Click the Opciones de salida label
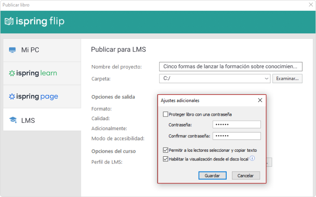This screenshot has height=197, width=316. 113,97
